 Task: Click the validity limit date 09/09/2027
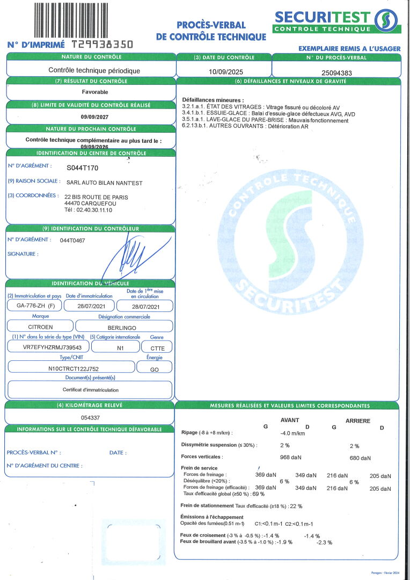click(90, 115)
